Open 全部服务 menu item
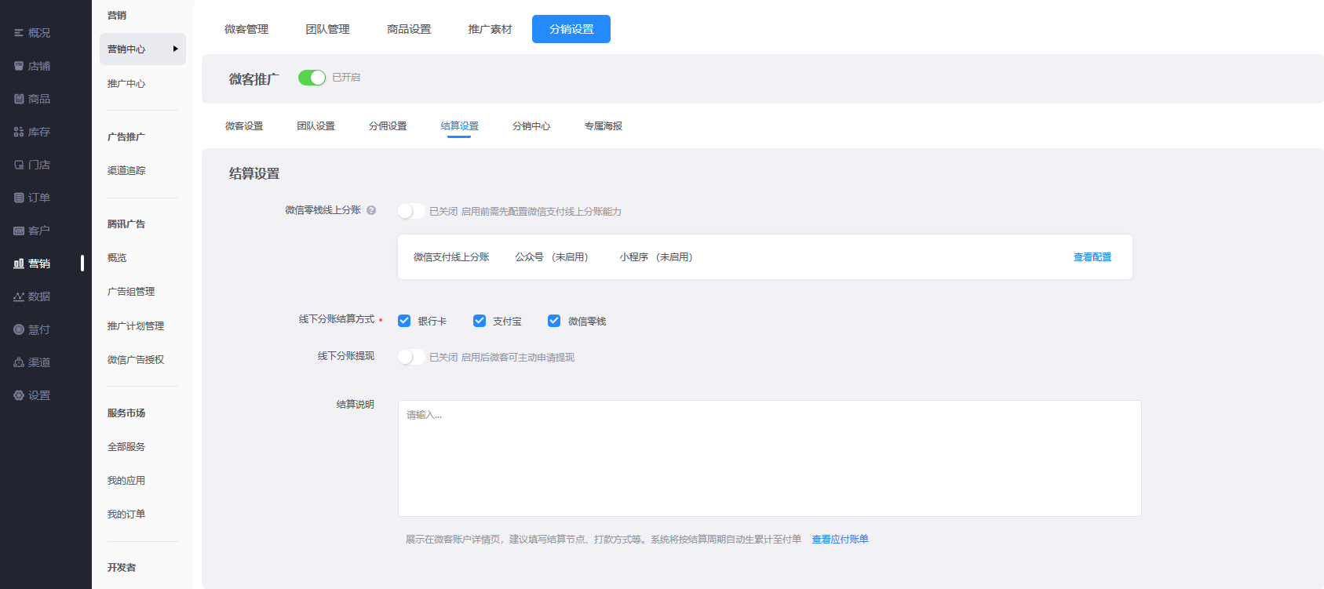The image size is (1324, 589). click(126, 447)
